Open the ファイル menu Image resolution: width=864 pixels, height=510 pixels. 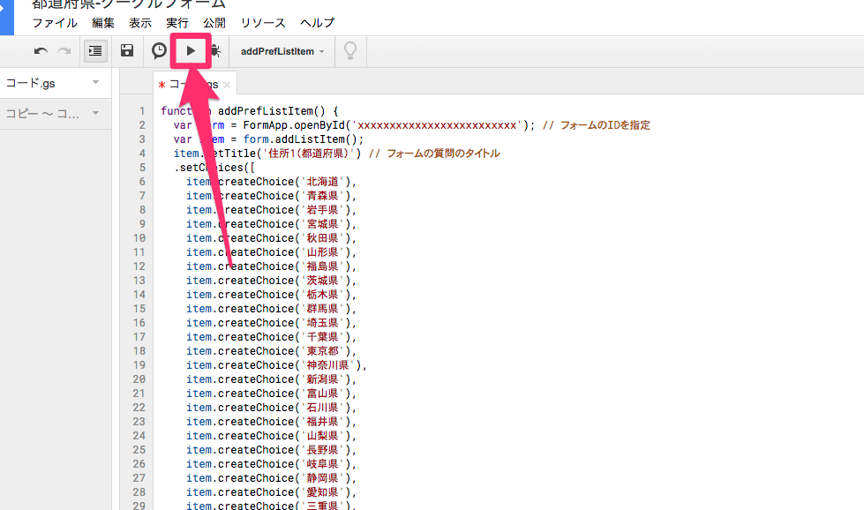point(55,23)
